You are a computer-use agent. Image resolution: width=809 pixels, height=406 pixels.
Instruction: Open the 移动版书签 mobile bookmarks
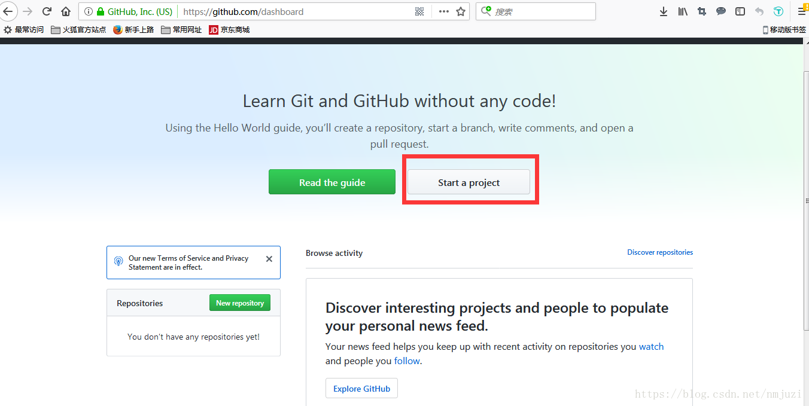784,30
